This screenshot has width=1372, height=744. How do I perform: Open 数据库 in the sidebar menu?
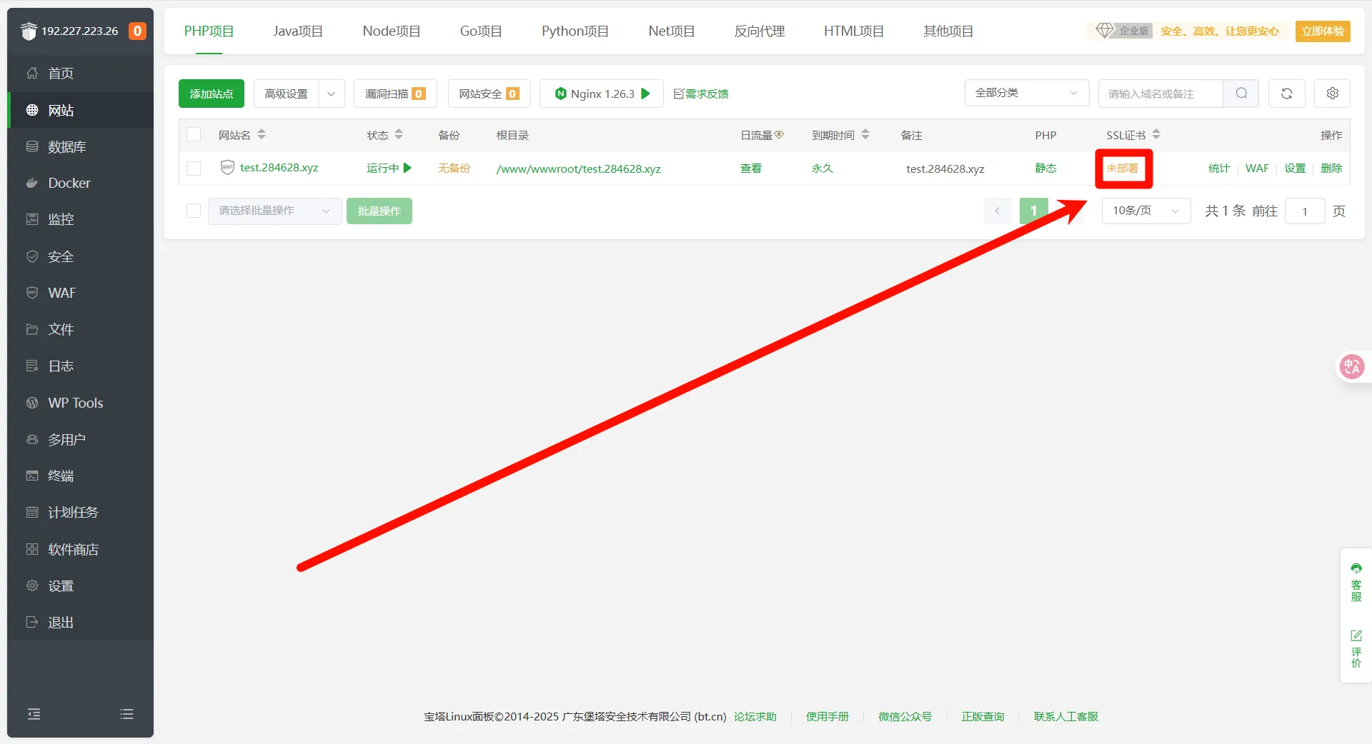66,147
